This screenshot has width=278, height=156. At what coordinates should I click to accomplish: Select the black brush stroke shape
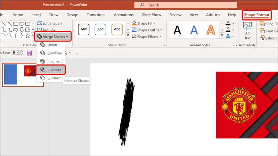pyautogui.click(x=126, y=112)
